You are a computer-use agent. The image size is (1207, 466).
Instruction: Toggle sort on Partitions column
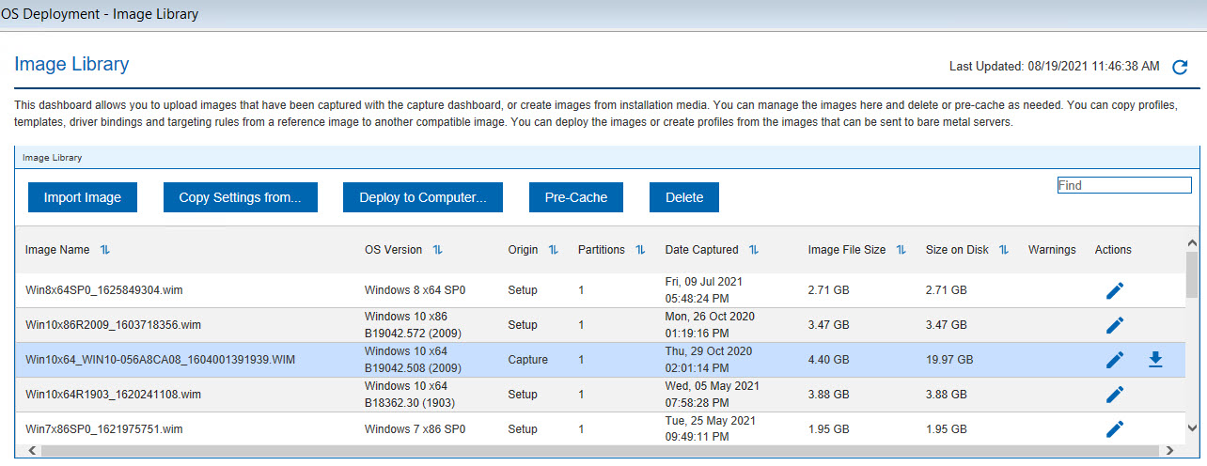(x=640, y=250)
